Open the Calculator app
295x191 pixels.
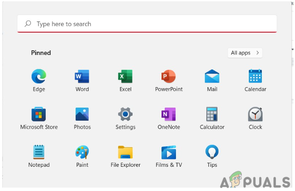[x=212, y=114]
